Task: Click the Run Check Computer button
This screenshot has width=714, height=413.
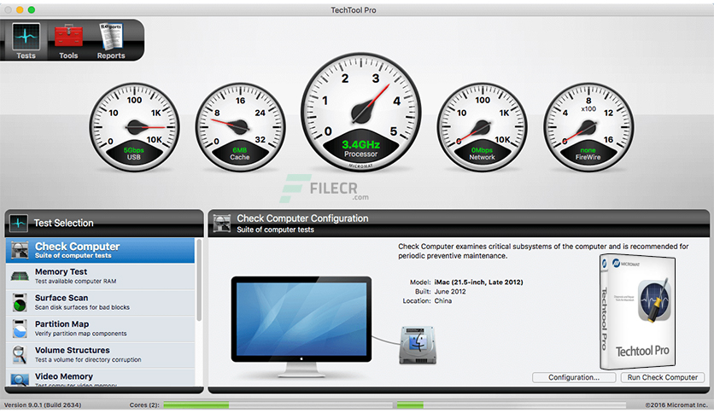Action: (663, 377)
